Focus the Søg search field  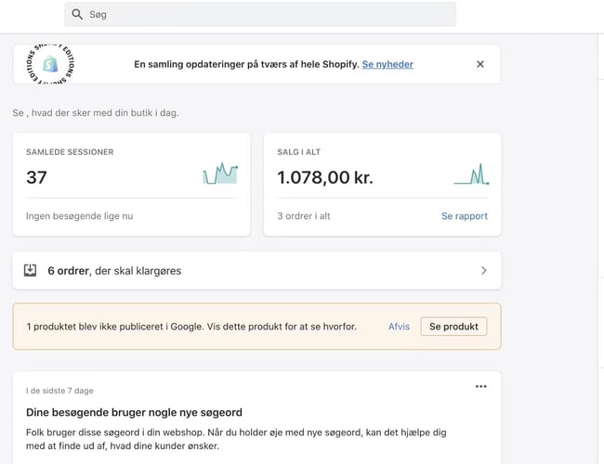pyautogui.click(x=260, y=14)
